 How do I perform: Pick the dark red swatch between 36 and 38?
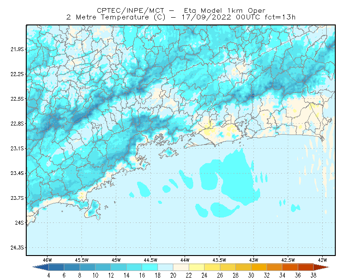(306, 267)
